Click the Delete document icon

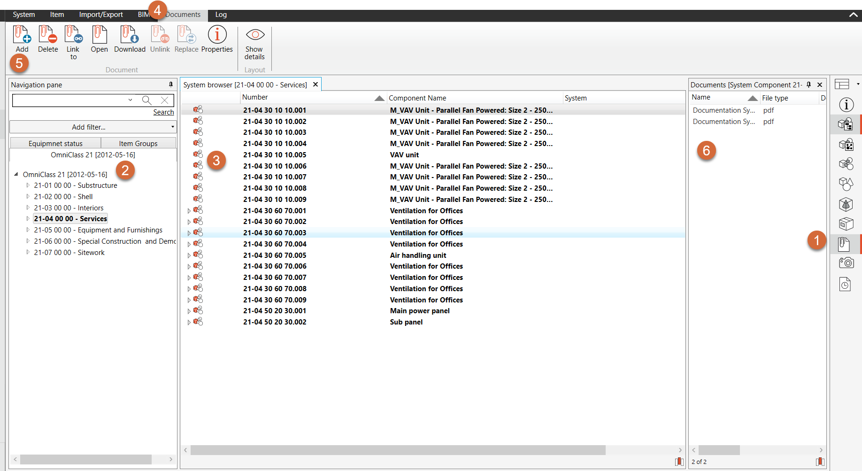(x=48, y=35)
